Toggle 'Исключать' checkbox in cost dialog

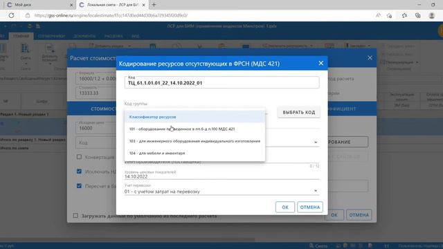click(x=79, y=172)
